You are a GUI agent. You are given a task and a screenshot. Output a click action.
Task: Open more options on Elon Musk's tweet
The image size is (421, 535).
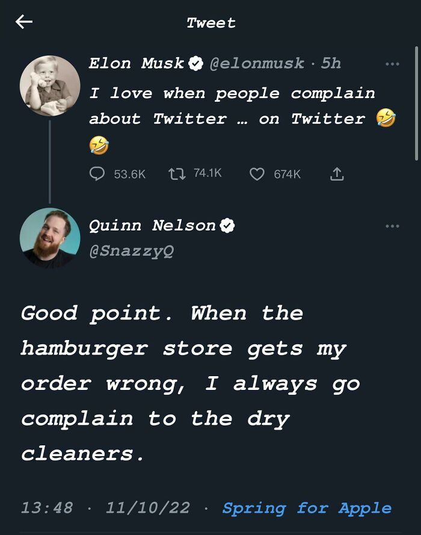[392, 64]
